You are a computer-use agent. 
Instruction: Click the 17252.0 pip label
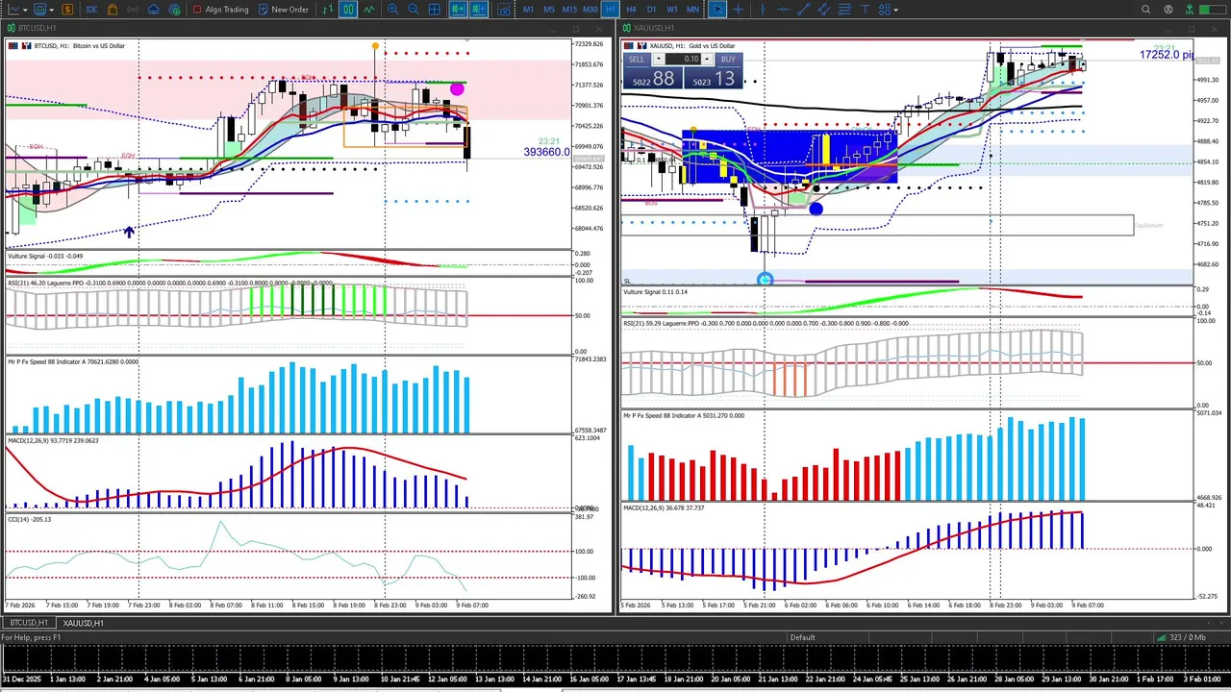[x=1167, y=55]
